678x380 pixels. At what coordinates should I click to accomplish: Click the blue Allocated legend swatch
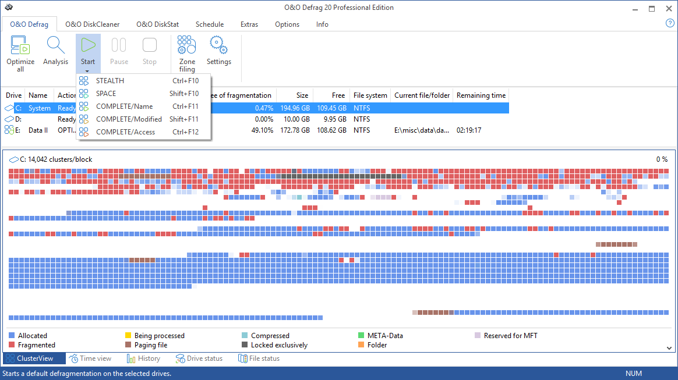tap(12, 335)
